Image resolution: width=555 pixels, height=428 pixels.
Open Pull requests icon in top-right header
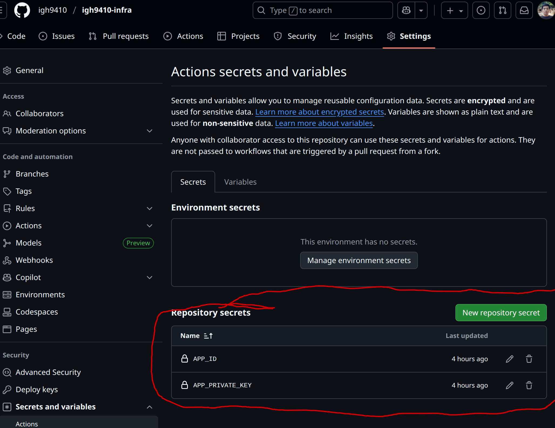click(x=502, y=10)
